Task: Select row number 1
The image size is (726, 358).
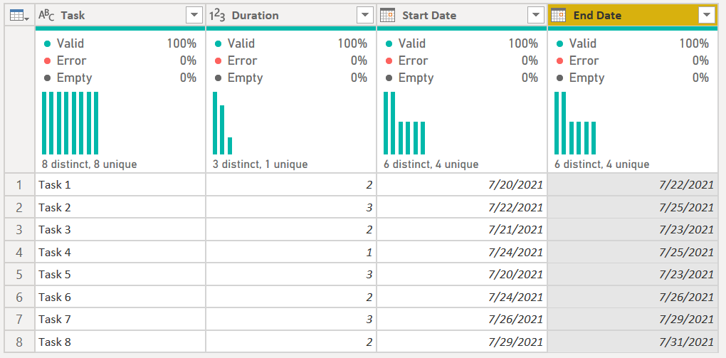Action: [19, 185]
